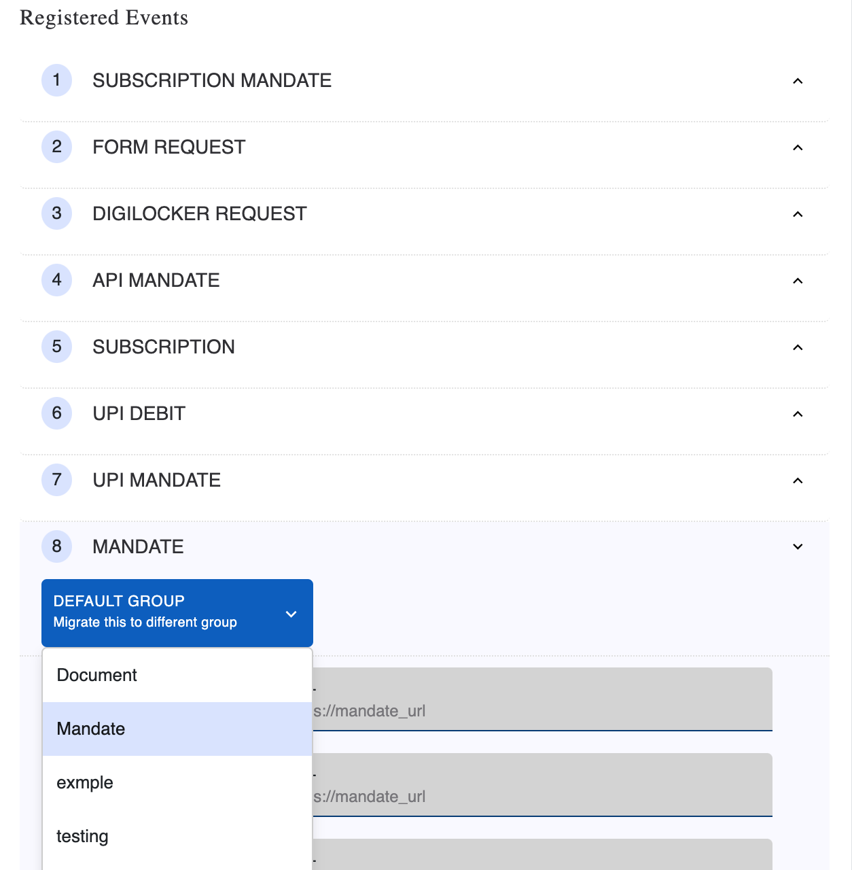Collapse the UPI DEBIT entry
Screen dimensions: 852x870
798,413
